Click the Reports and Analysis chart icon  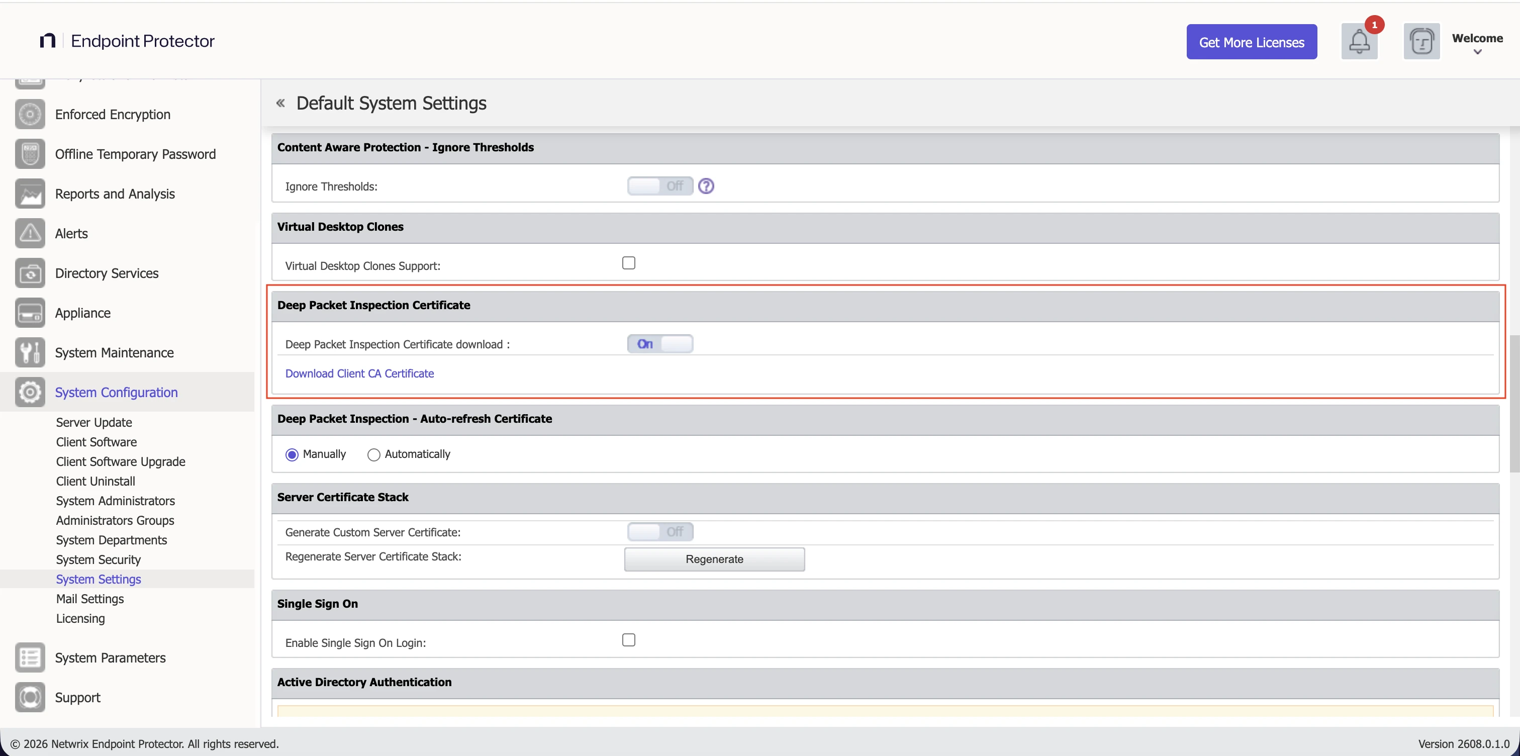[30, 194]
